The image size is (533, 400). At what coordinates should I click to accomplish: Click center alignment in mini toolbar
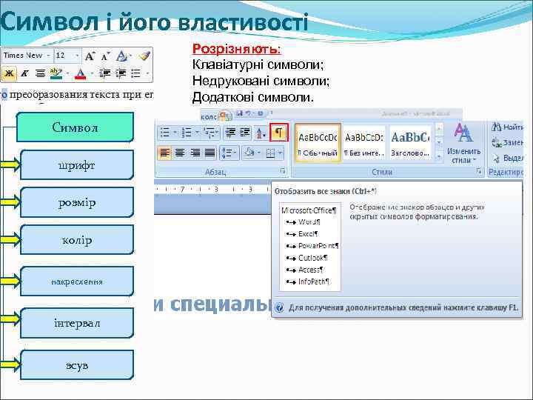pos(41,73)
